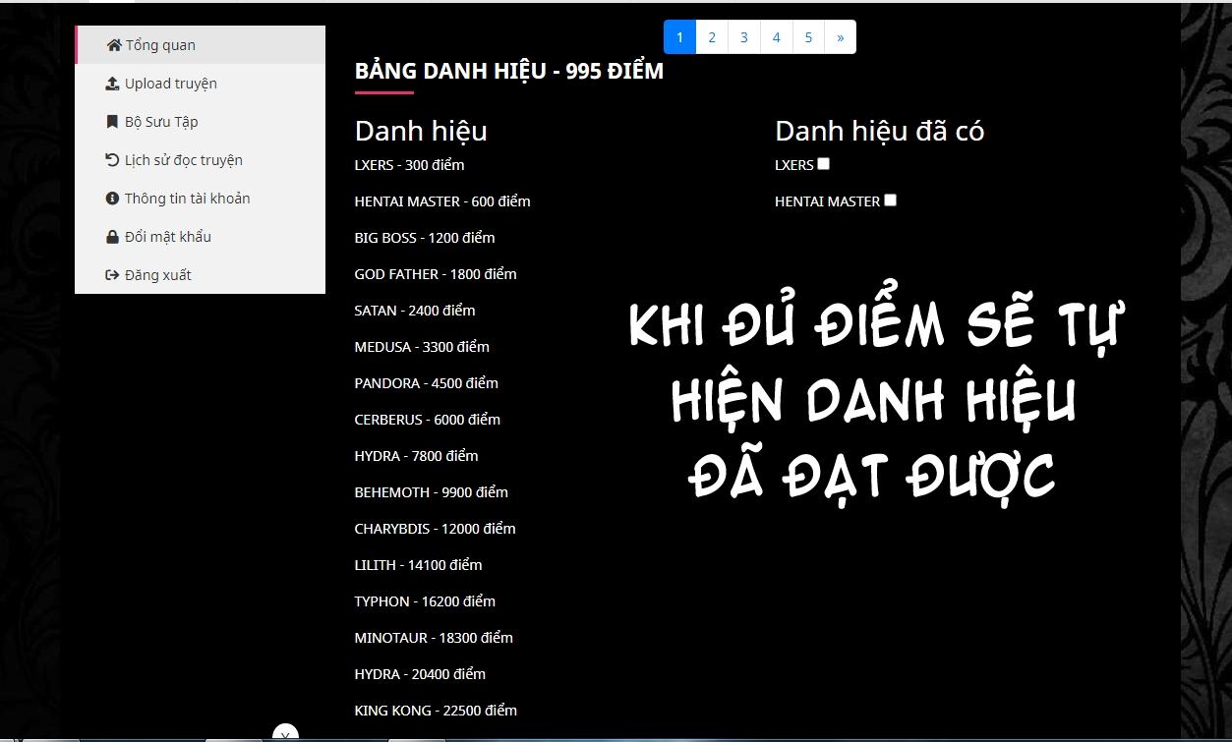This screenshot has height=742, width=1232.
Task: Click the sign-out icon beside Đăng xuất
Action: pos(112,275)
